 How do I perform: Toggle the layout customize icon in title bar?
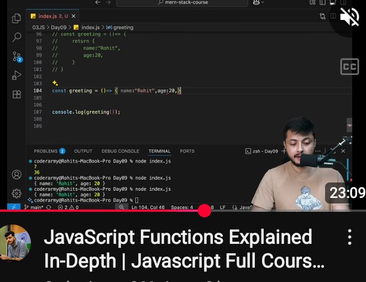coord(313,2)
